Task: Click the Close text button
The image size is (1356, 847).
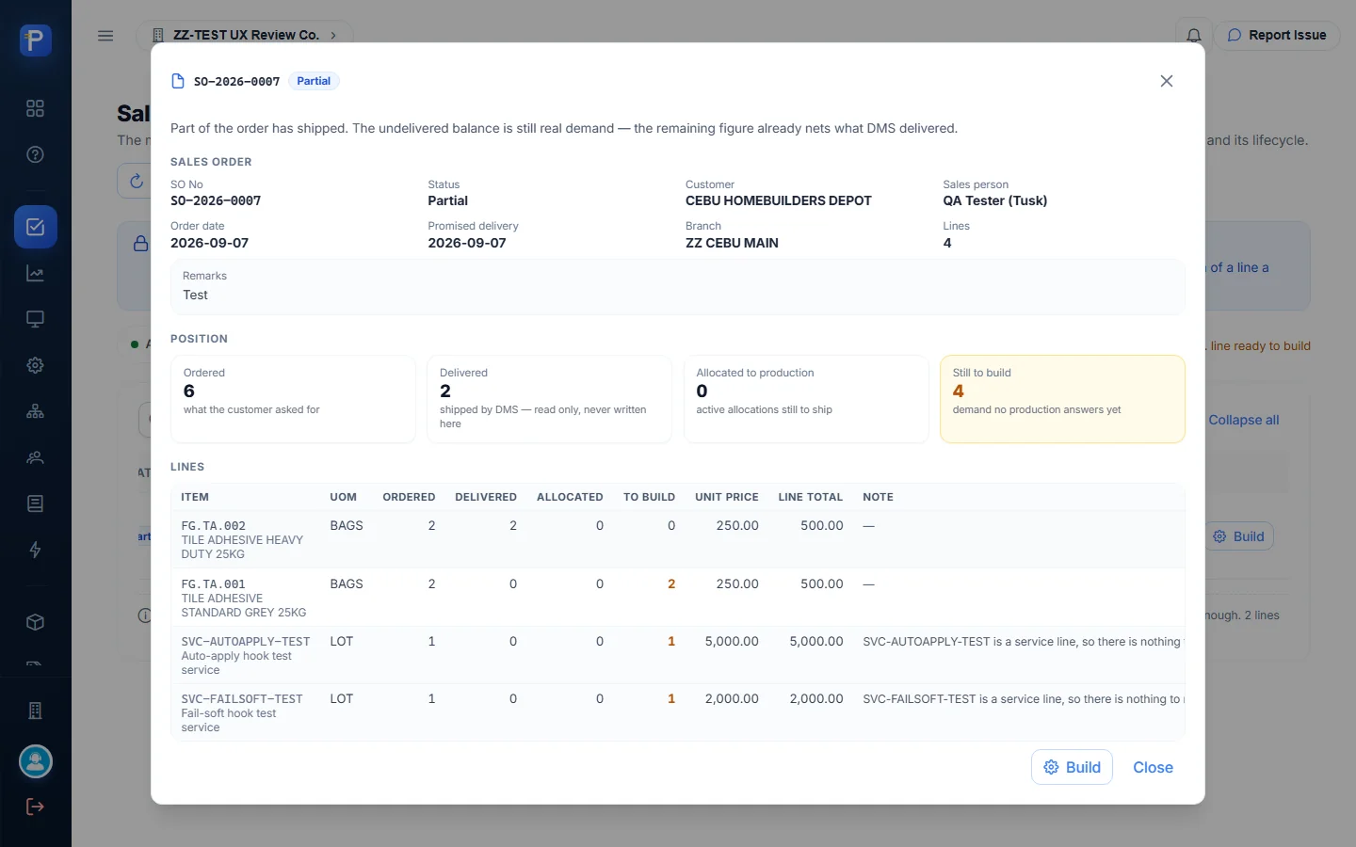Action: point(1153,767)
